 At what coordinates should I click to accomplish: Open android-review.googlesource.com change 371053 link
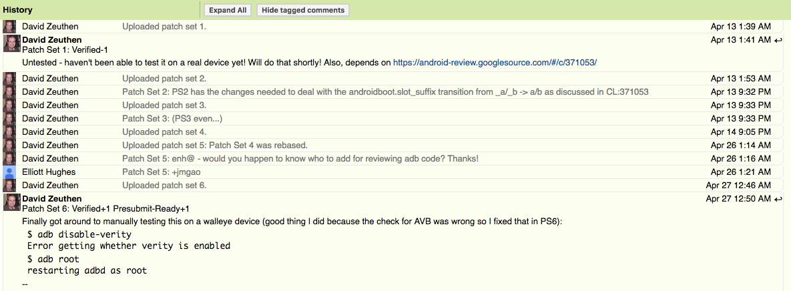(495, 63)
